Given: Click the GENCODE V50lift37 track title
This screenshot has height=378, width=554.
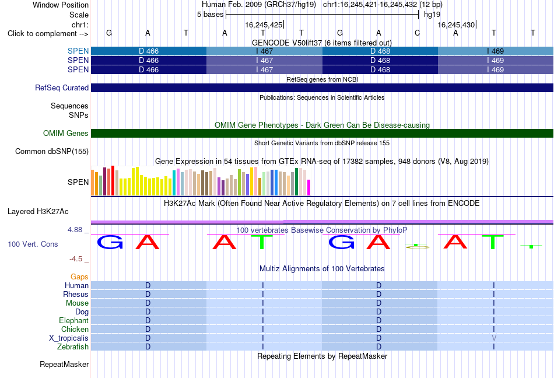Looking at the screenshot, I should pos(322,43).
